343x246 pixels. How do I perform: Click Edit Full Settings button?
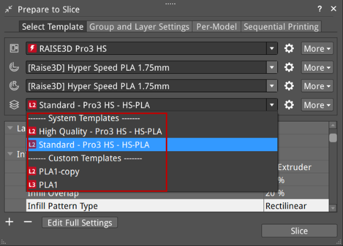point(81,222)
